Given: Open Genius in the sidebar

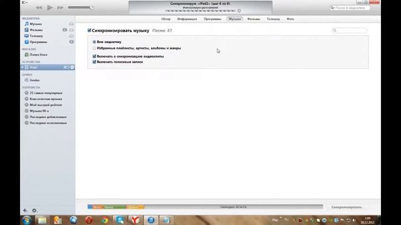Looking at the screenshot, I should 34,80.
